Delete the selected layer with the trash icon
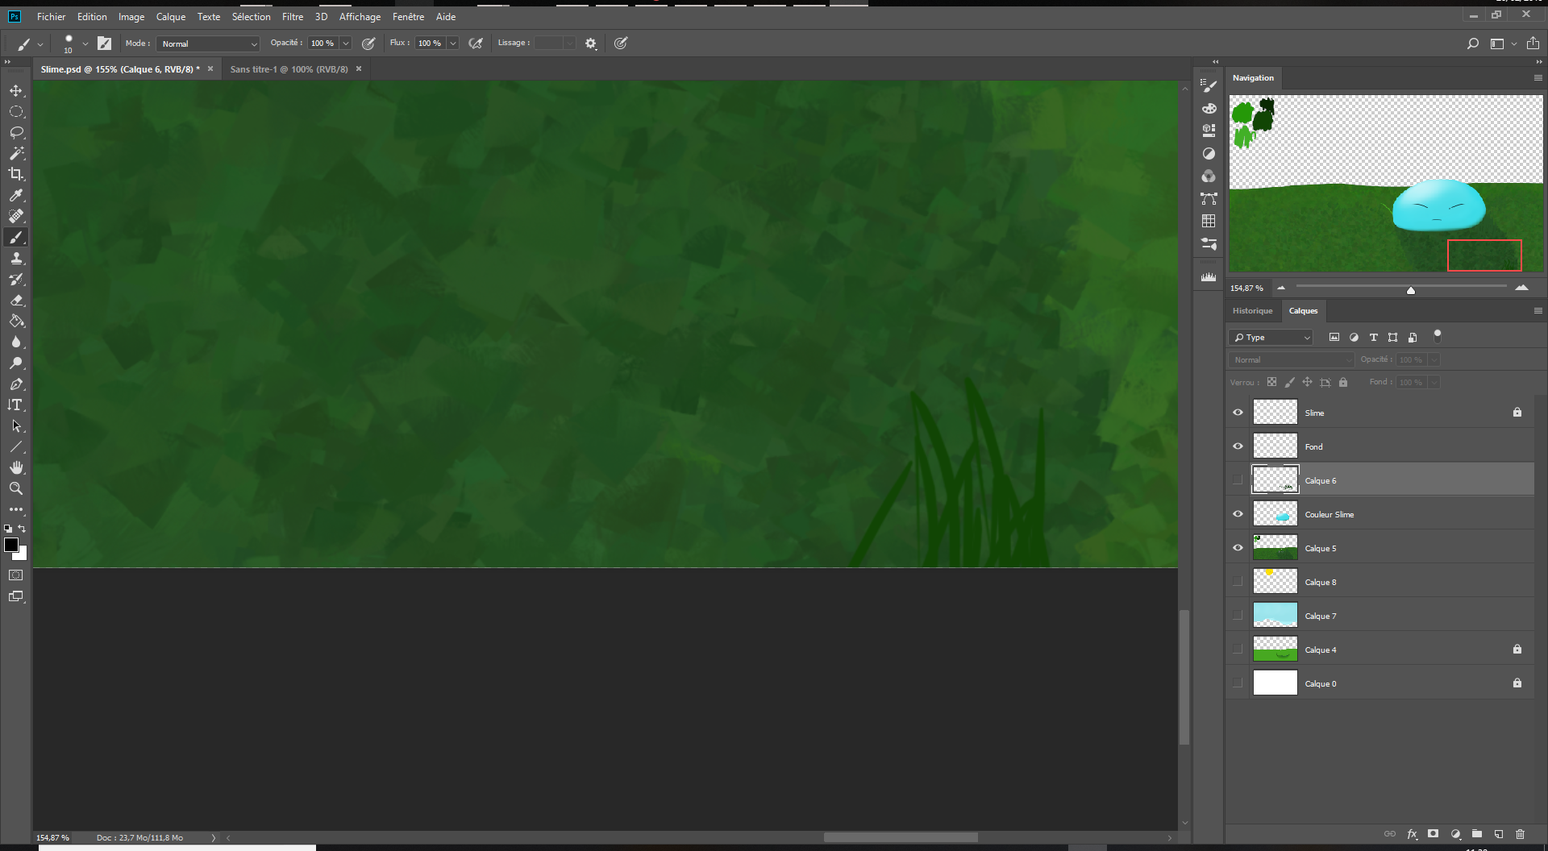Viewport: 1548px width, 851px height. (x=1521, y=834)
